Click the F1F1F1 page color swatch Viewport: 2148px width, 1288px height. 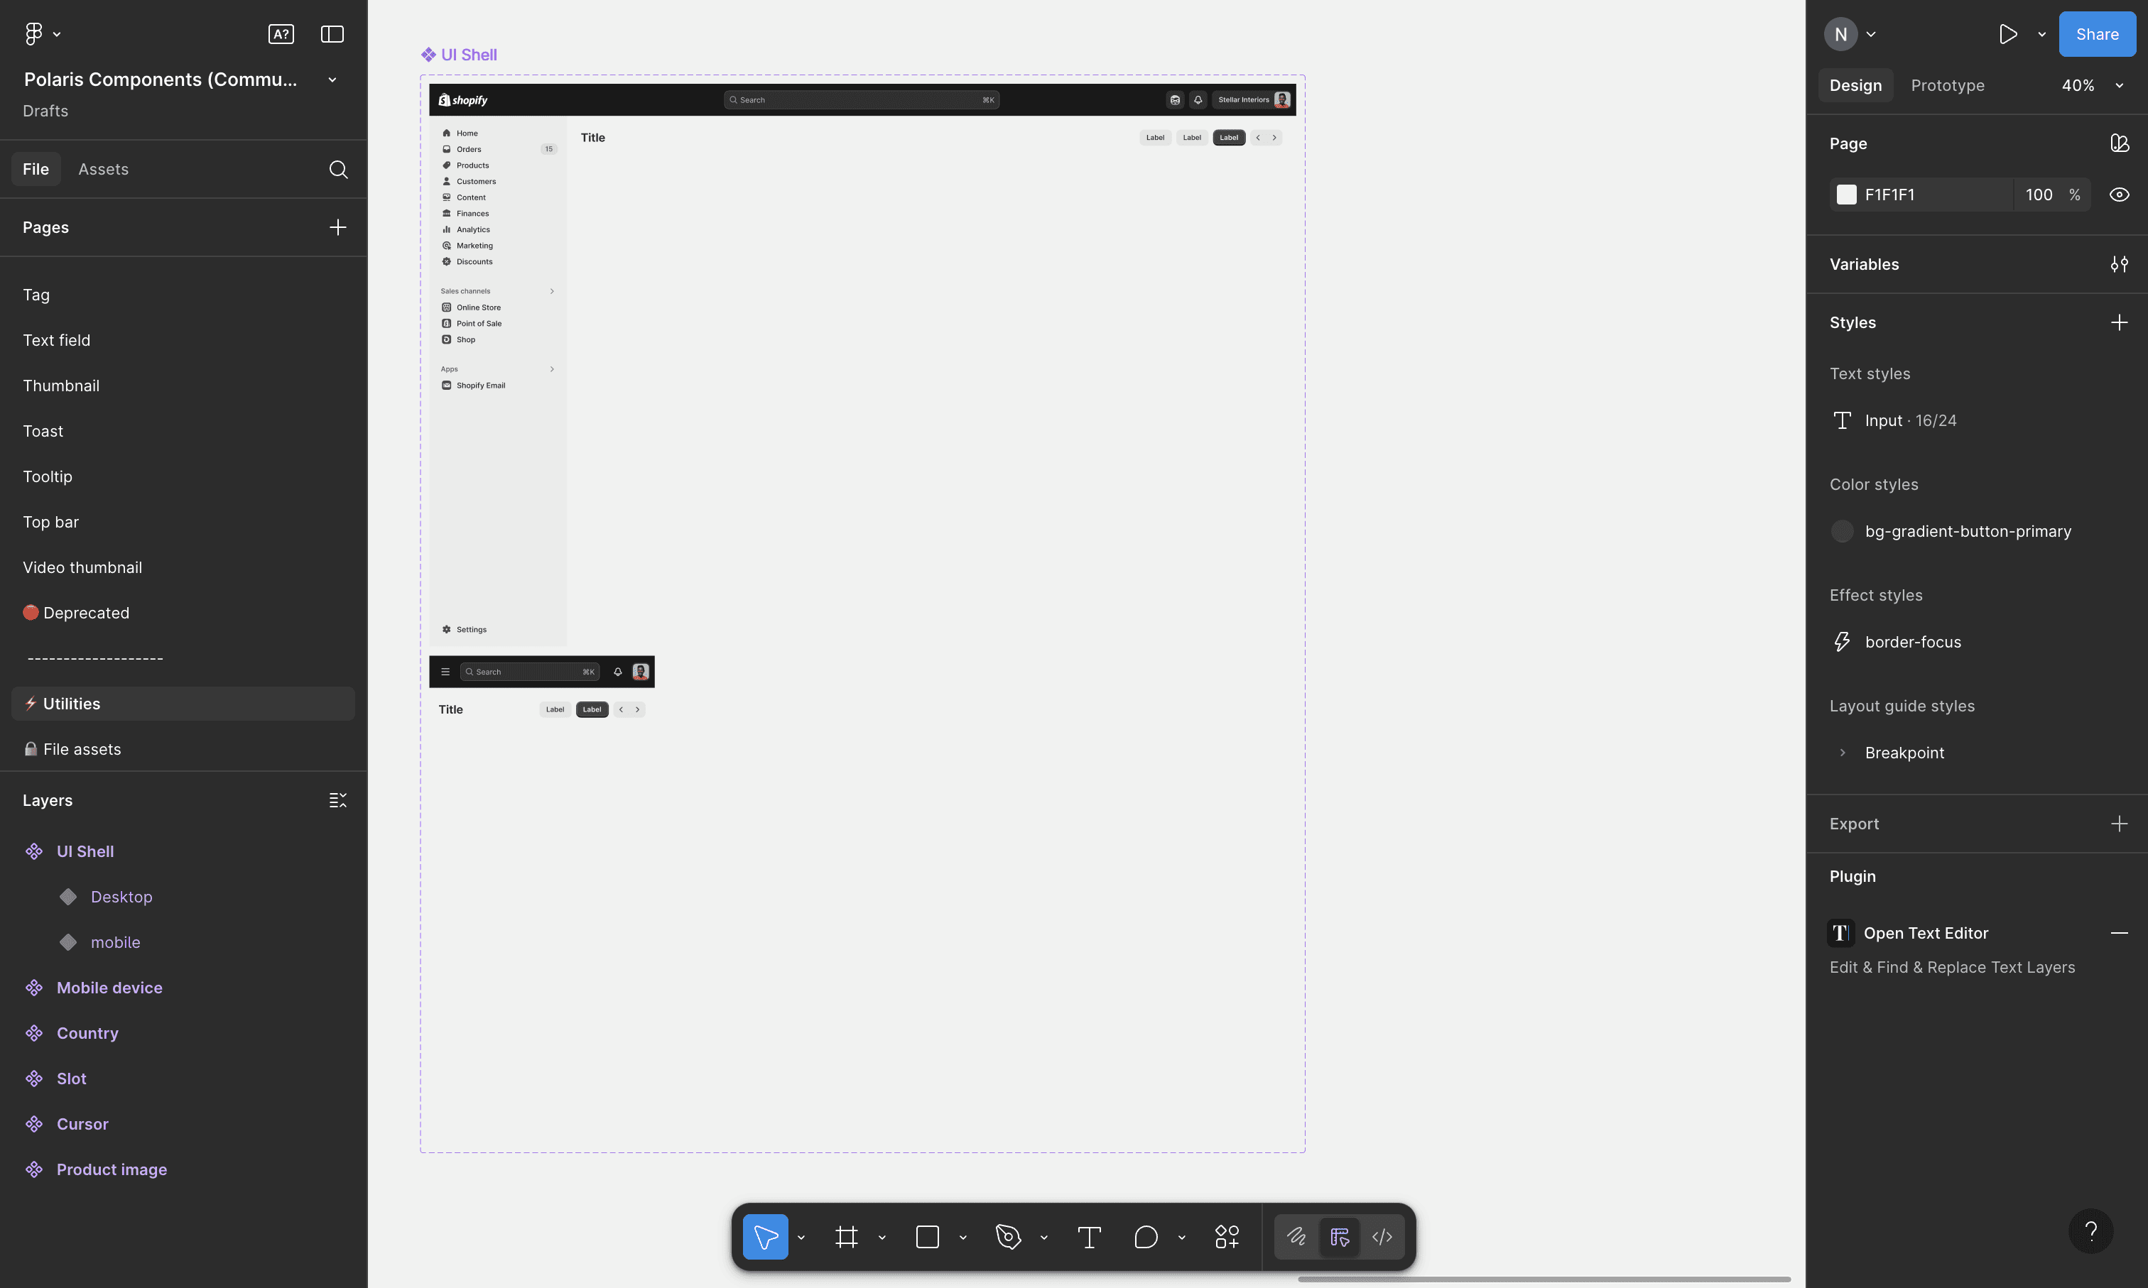coord(1846,195)
